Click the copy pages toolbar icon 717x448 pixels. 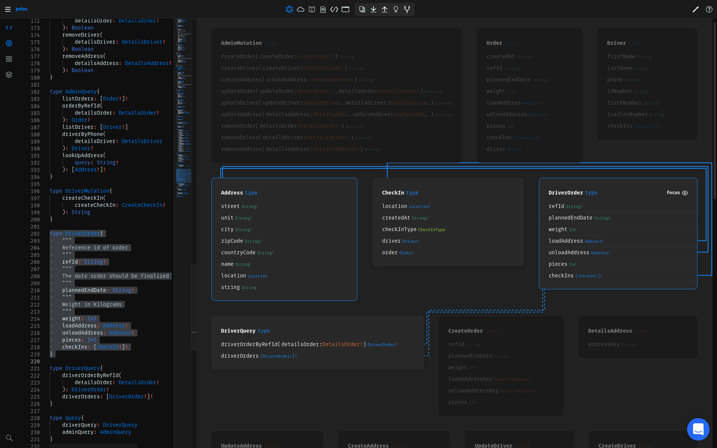[362, 9]
